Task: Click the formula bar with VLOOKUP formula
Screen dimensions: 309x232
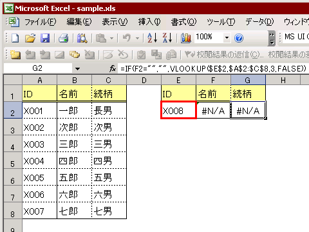Action: (214, 69)
